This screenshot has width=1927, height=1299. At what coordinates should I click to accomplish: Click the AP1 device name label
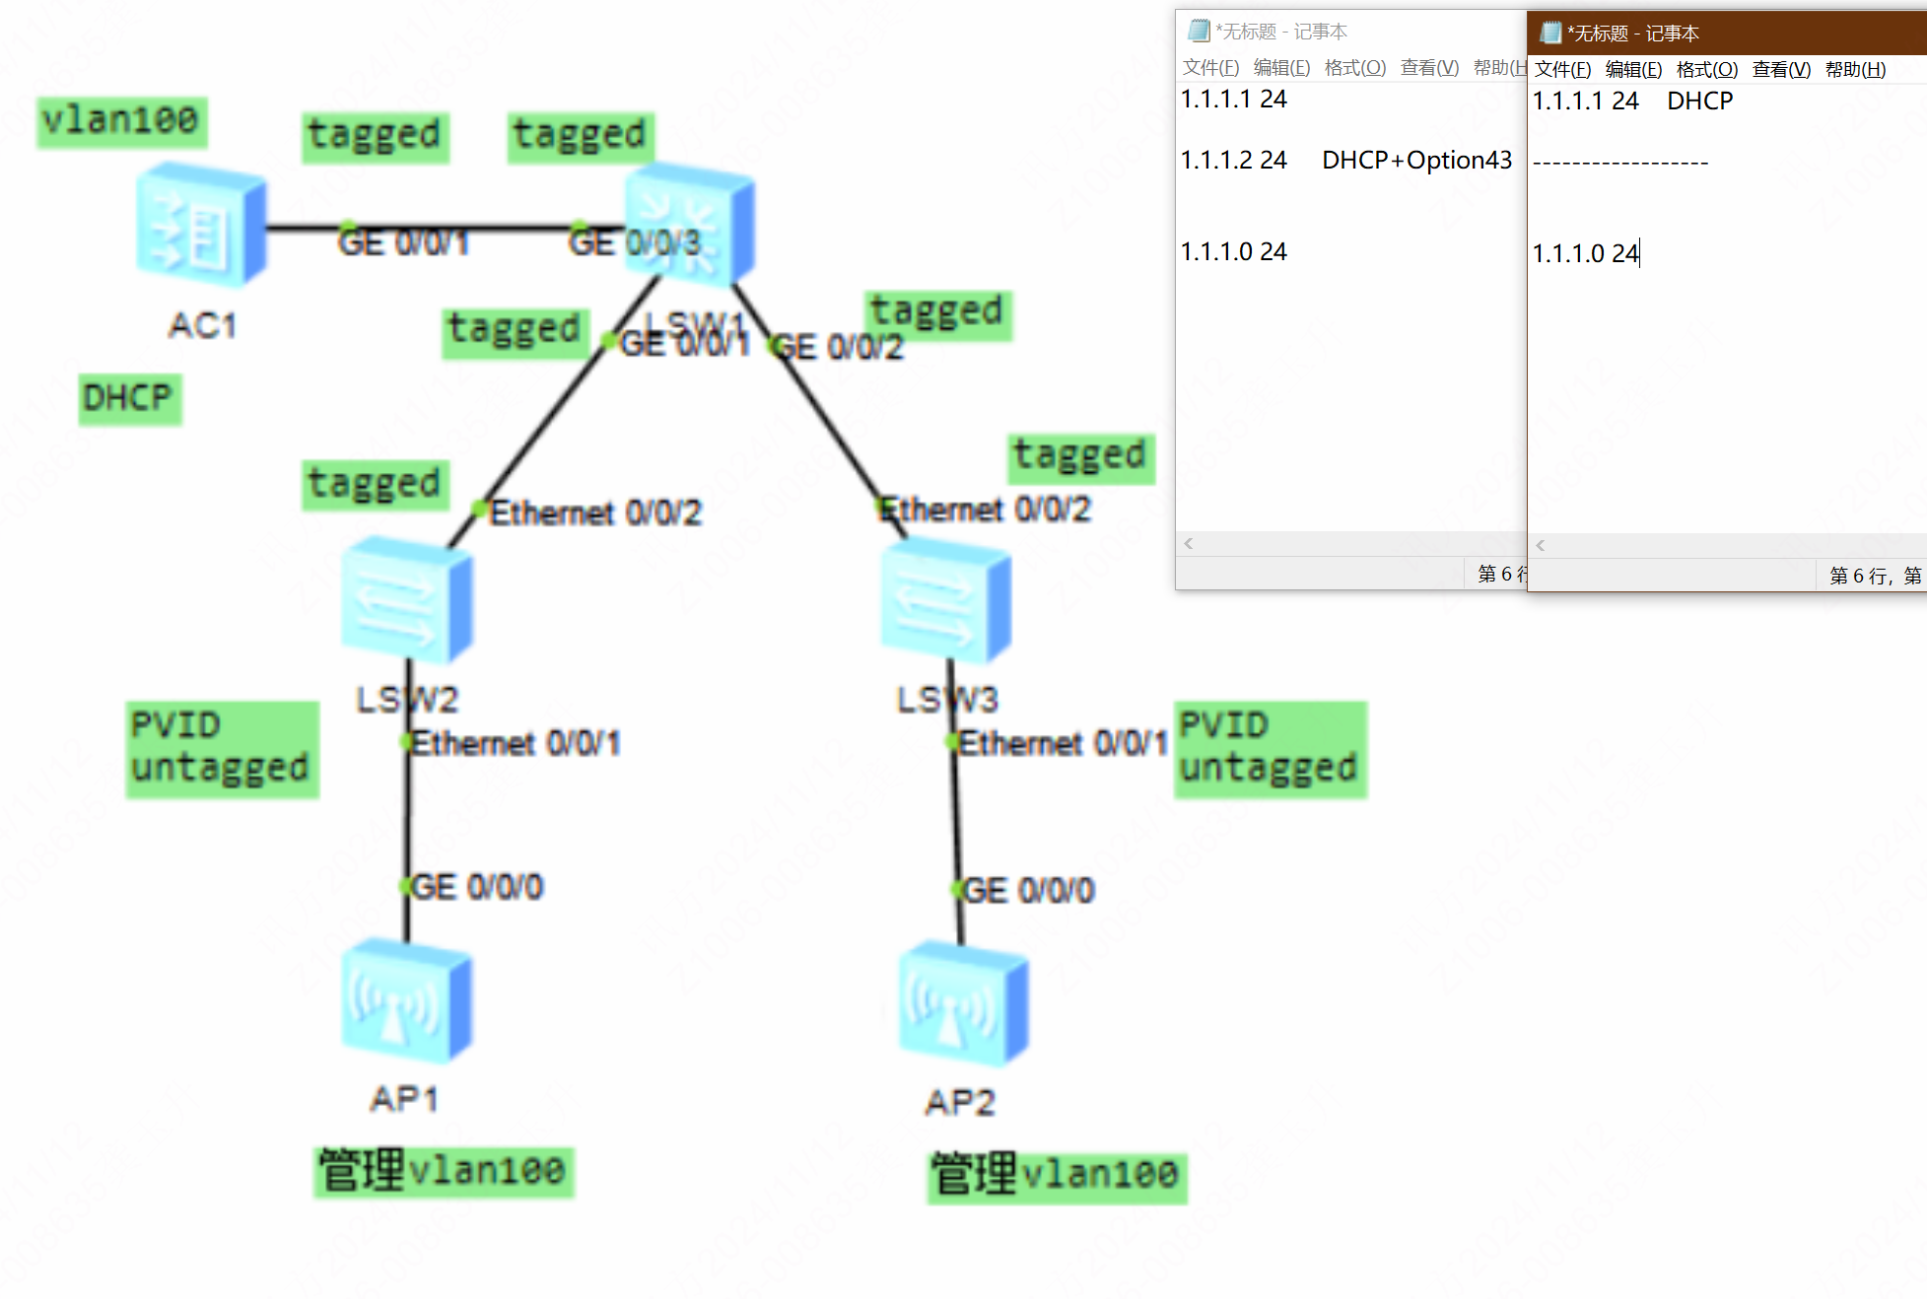[405, 1099]
